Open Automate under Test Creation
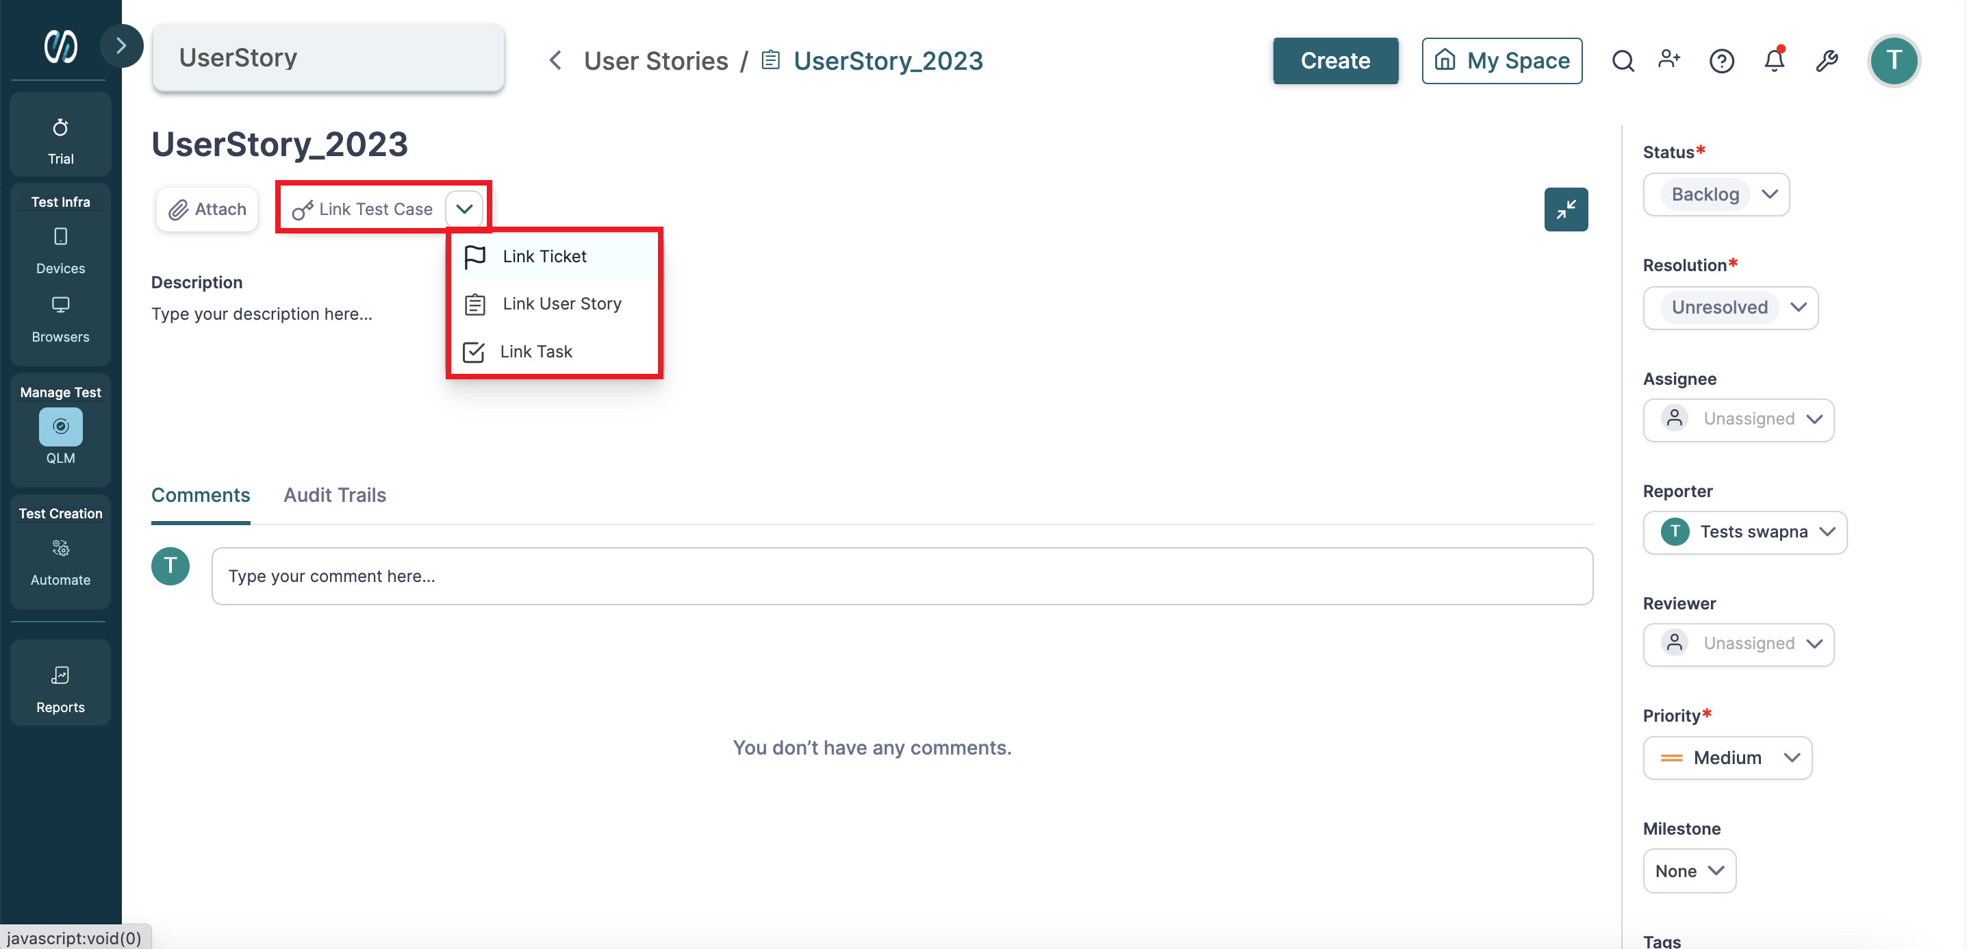The height and width of the screenshot is (949, 1967). tap(60, 563)
